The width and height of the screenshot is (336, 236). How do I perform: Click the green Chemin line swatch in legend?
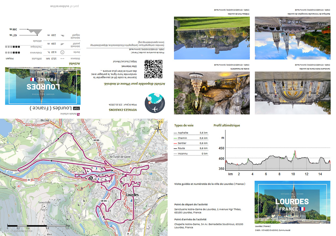coord(175,138)
